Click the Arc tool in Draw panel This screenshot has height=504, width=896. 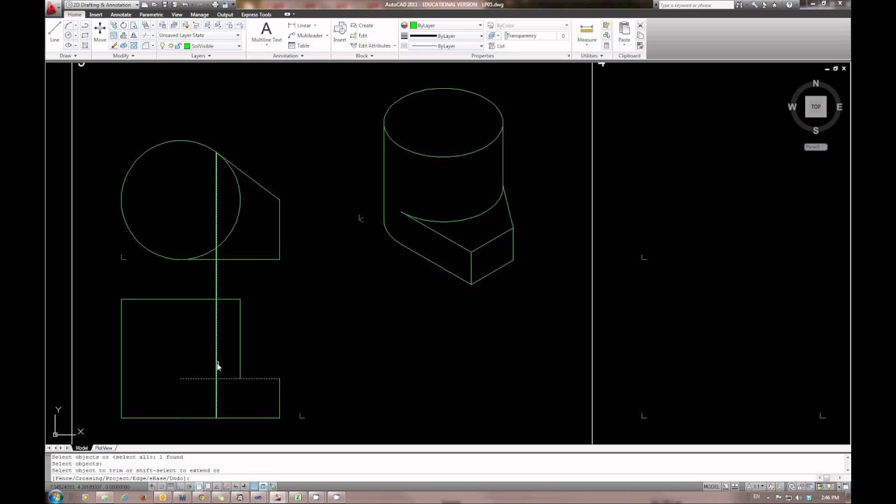pos(69,25)
